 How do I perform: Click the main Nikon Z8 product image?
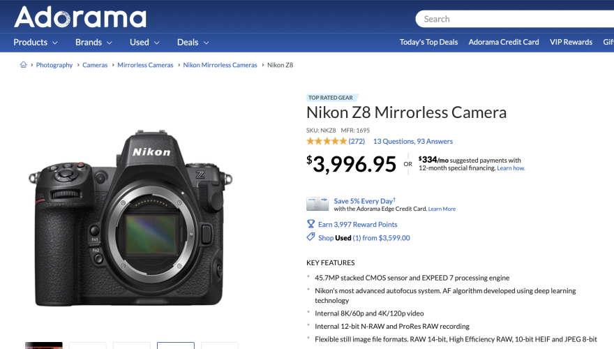coord(130,218)
